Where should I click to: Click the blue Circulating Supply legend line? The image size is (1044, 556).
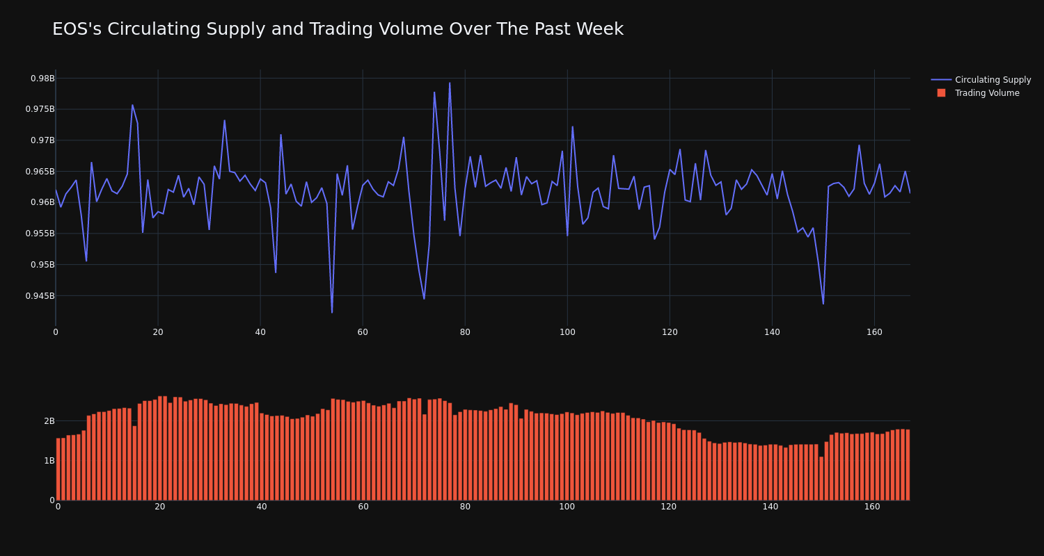pos(941,80)
